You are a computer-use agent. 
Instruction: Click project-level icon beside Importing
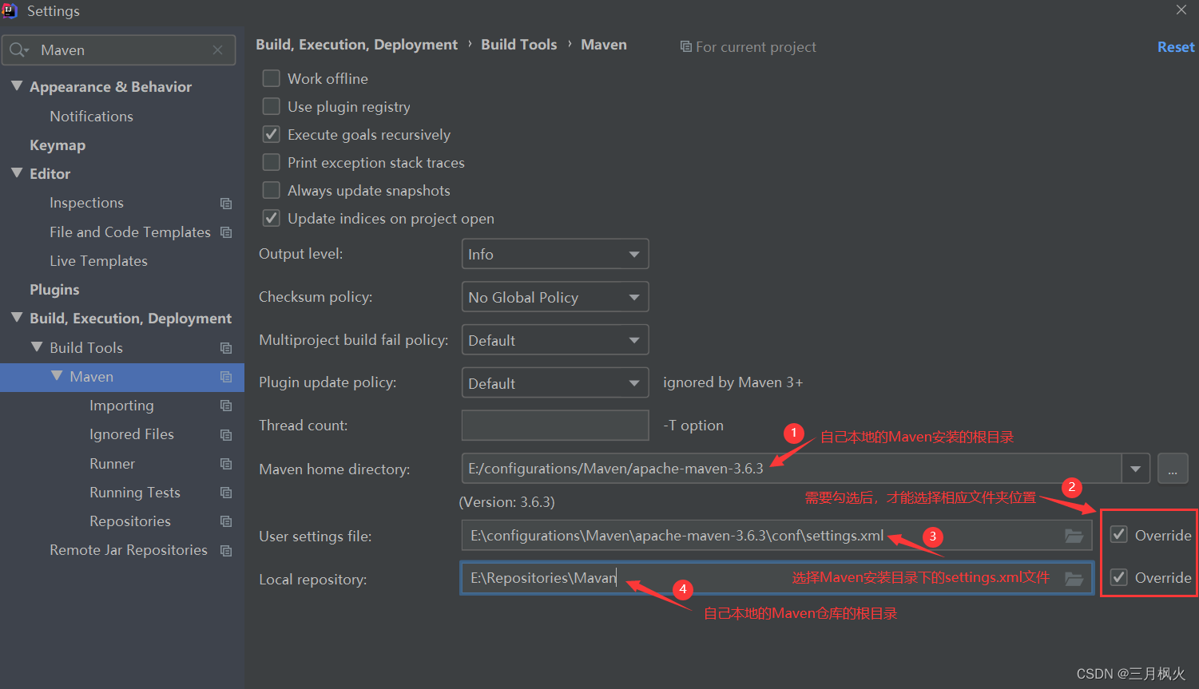click(226, 406)
